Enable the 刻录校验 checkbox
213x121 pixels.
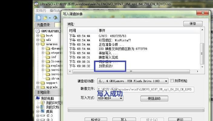point(172,81)
